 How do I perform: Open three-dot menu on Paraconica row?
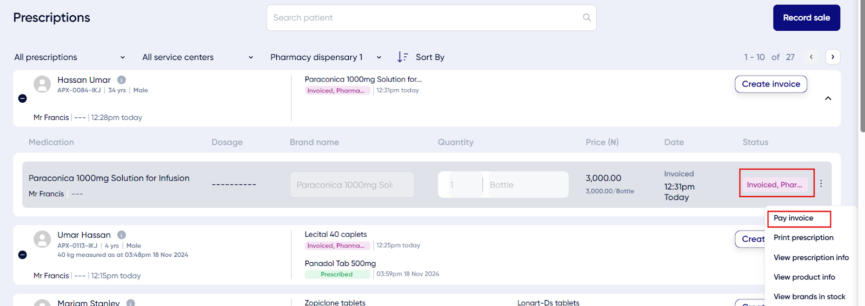[x=821, y=184]
